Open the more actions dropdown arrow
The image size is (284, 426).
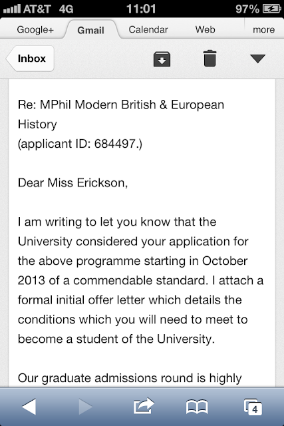point(257,59)
